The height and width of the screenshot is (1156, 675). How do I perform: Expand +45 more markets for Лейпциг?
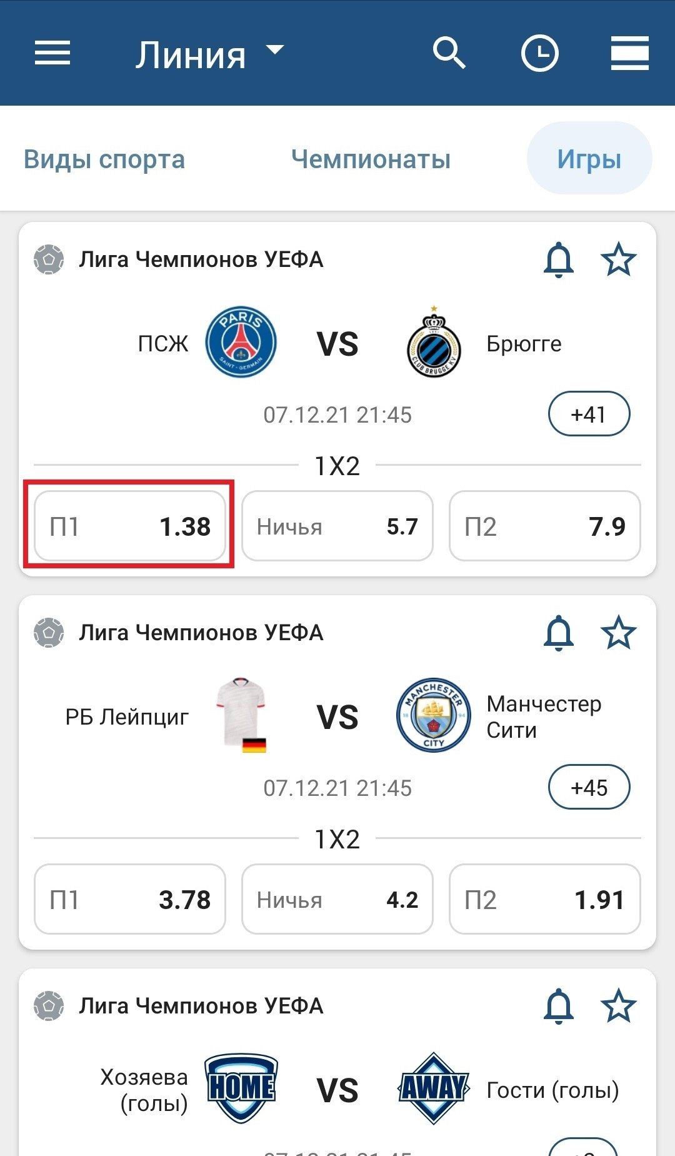[589, 787]
